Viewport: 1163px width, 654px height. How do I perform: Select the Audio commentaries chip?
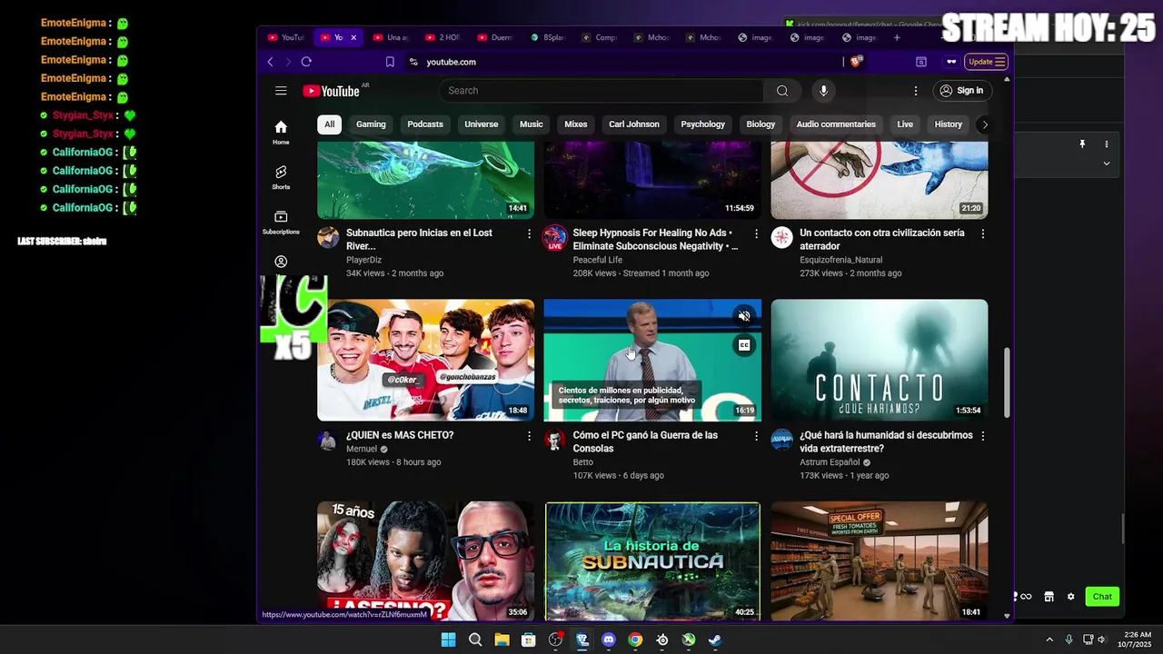[x=836, y=124]
